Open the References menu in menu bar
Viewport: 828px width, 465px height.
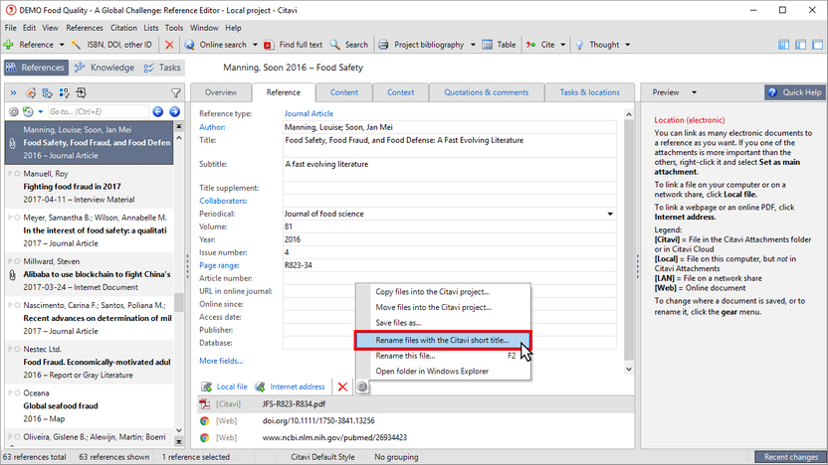click(85, 28)
